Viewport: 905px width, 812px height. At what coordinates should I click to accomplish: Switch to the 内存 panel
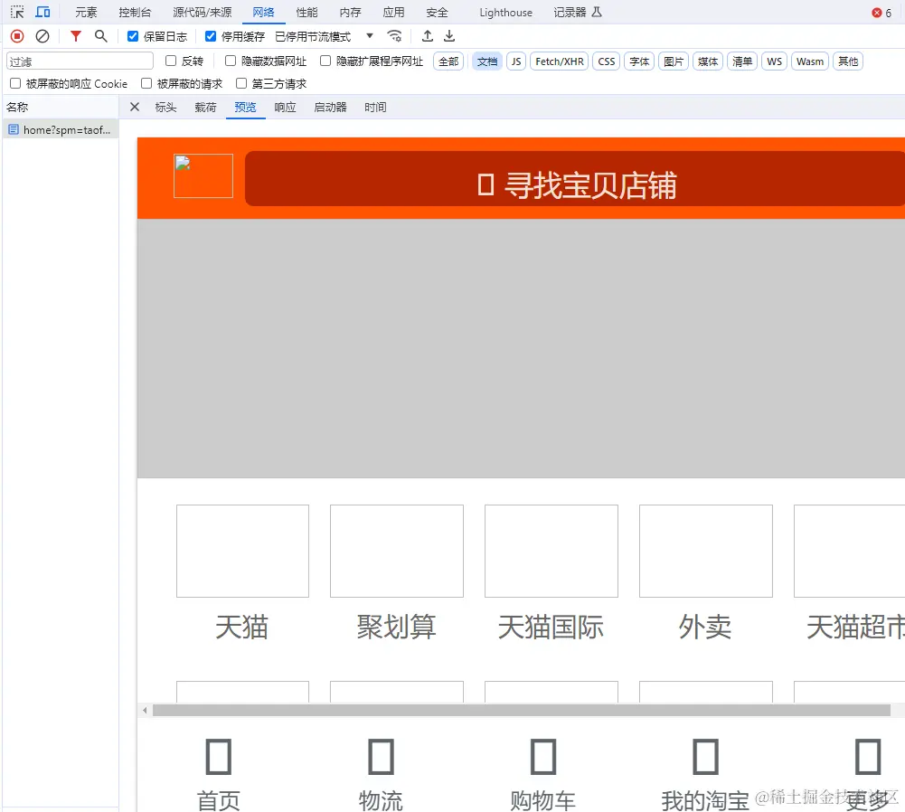click(351, 12)
